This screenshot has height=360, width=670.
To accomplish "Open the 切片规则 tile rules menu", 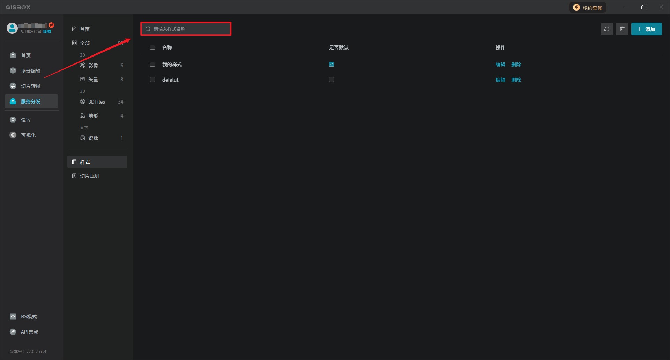I will point(90,176).
